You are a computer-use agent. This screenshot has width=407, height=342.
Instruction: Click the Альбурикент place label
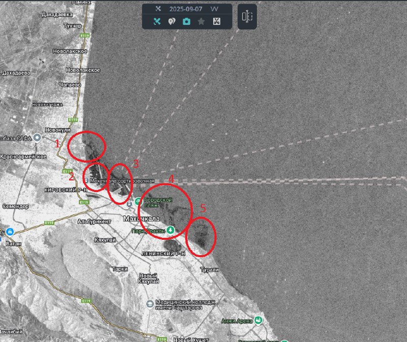tap(94, 221)
